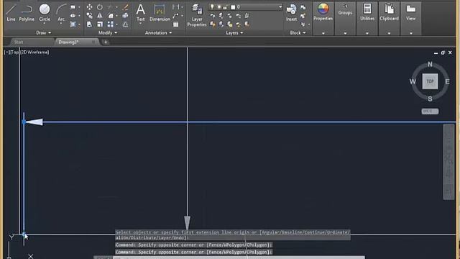Expand the Block panel title

pyautogui.click(x=298, y=32)
